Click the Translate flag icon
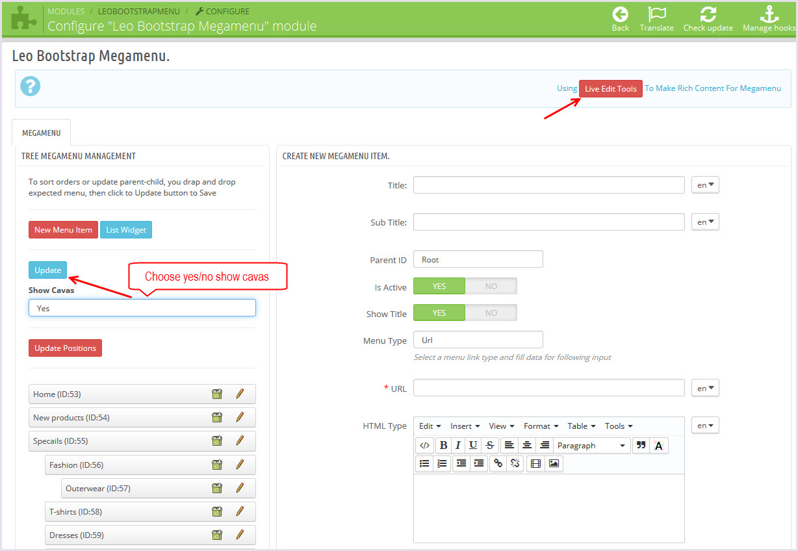Image resolution: width=798 pixels, height=551 pixels. 657,14
